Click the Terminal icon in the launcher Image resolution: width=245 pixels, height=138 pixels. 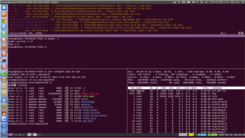[4, 60]
